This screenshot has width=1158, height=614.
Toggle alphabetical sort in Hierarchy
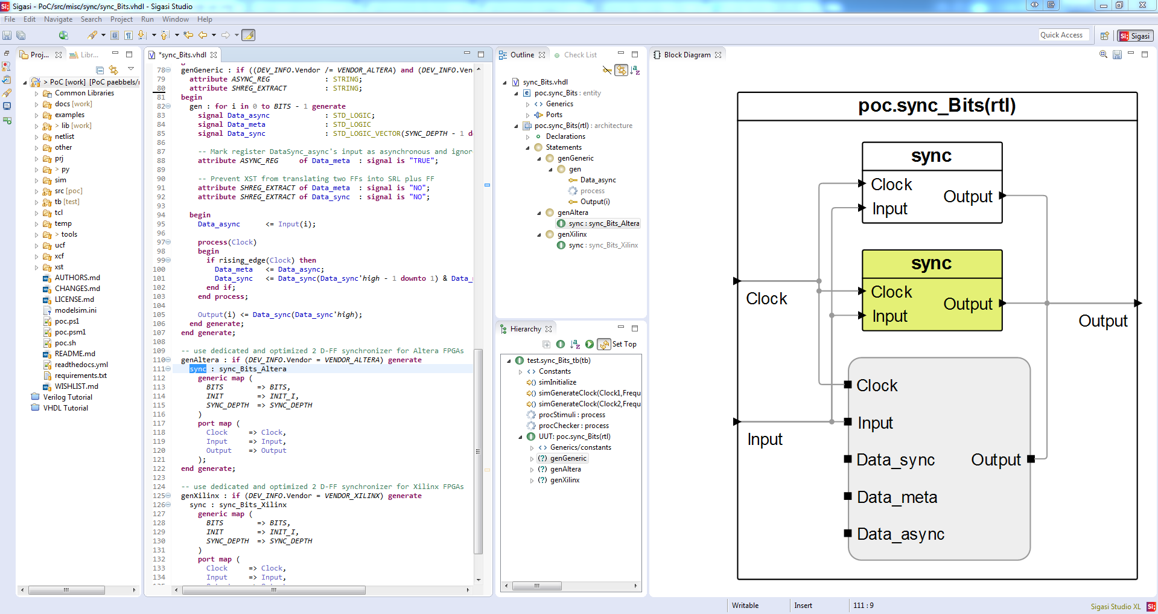click(575, 344)
